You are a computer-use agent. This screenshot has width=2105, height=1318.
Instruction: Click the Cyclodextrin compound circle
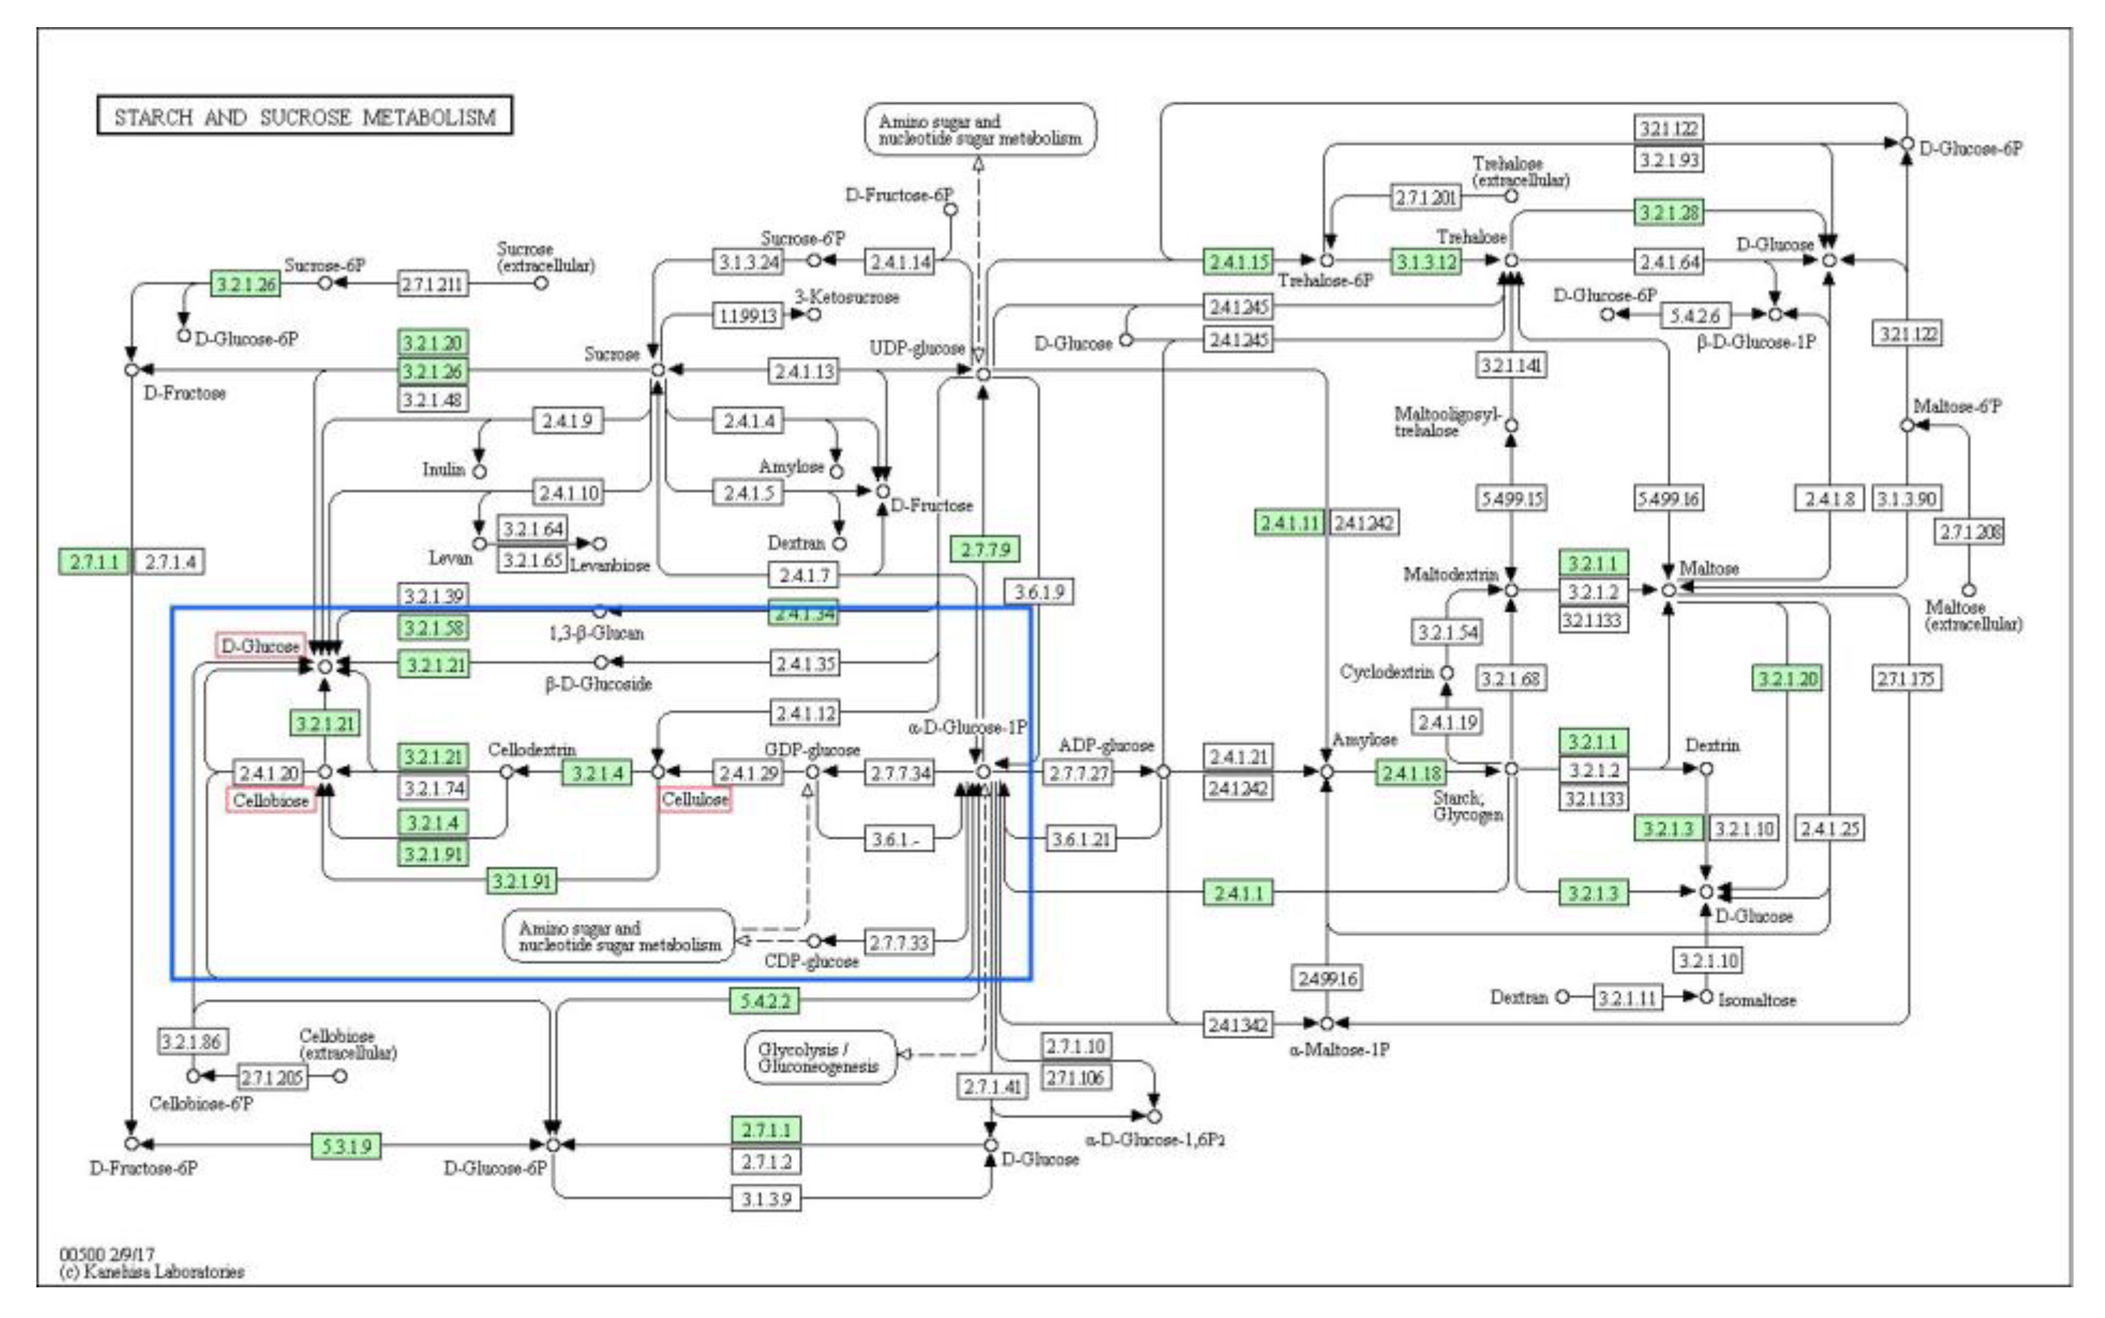click(1447, 673)
